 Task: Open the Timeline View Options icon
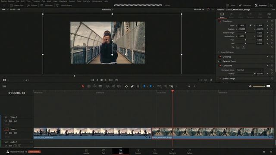(4, 86)
